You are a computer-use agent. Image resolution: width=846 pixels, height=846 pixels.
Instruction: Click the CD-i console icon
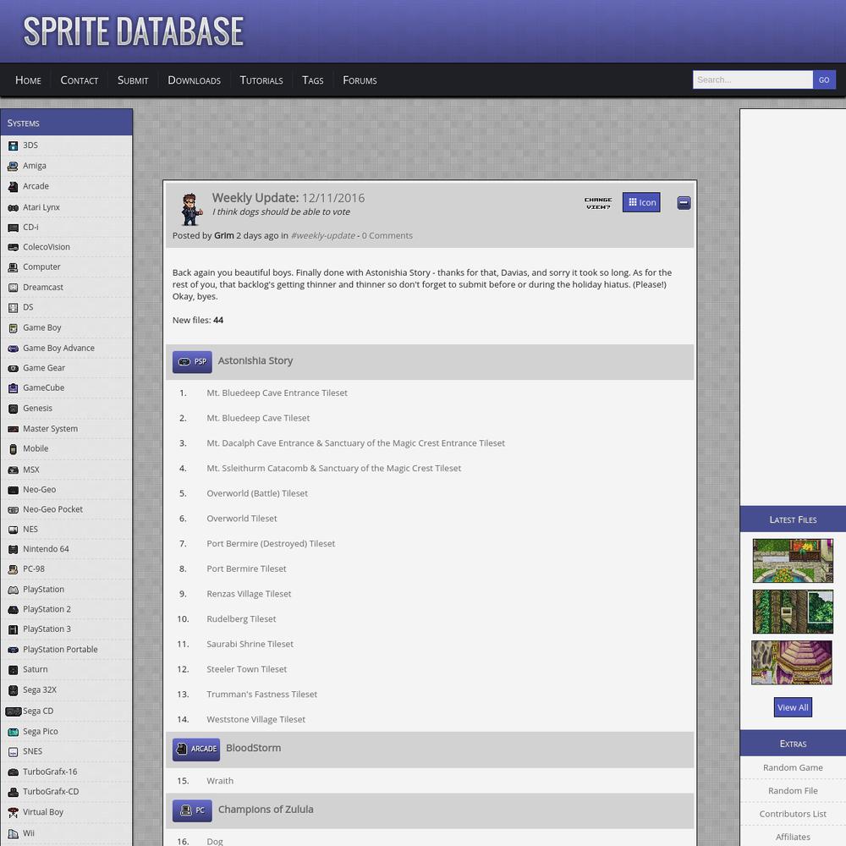[13, 228]
